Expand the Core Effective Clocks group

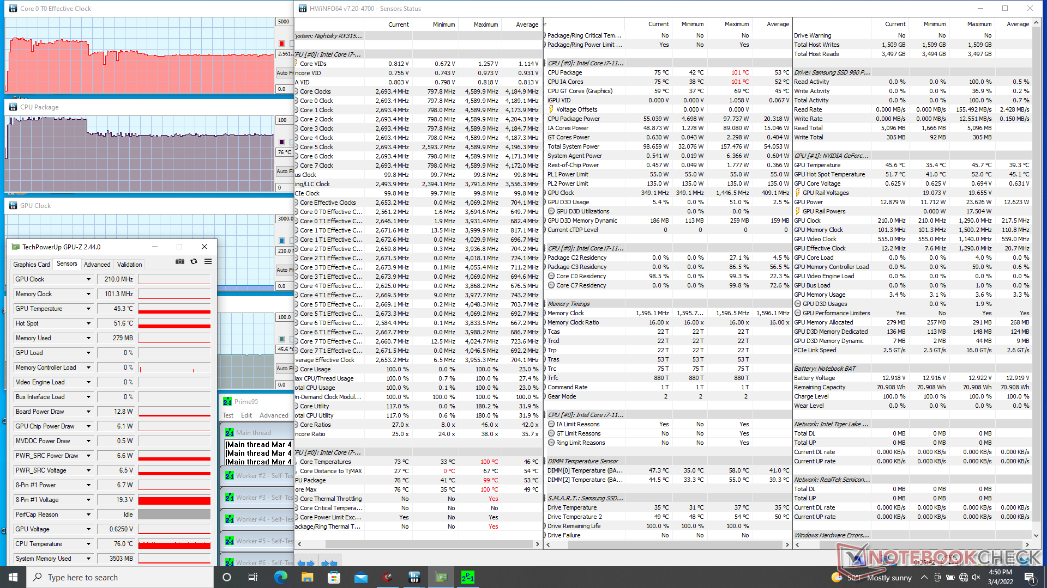pyautogui.click(x=296, y=203)
